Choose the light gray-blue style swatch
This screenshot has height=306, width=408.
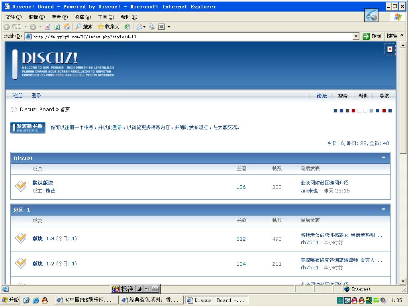pyautogui.click(x=371, y=111)
